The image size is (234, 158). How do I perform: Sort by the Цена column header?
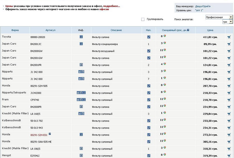point(210,30)
